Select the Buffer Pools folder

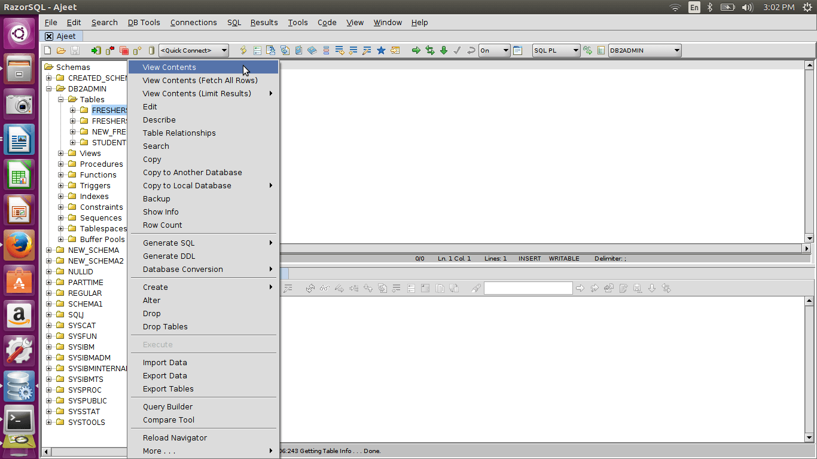click(x=102, y=240)
